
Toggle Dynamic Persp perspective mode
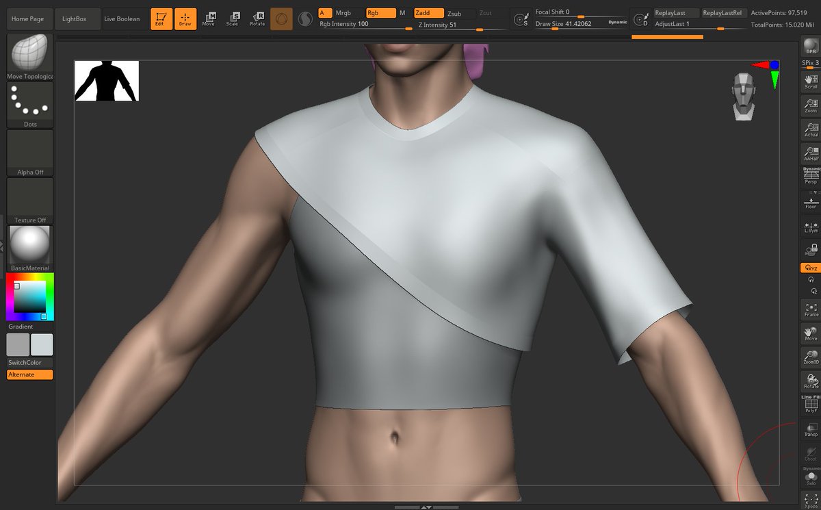coord(811,176)
